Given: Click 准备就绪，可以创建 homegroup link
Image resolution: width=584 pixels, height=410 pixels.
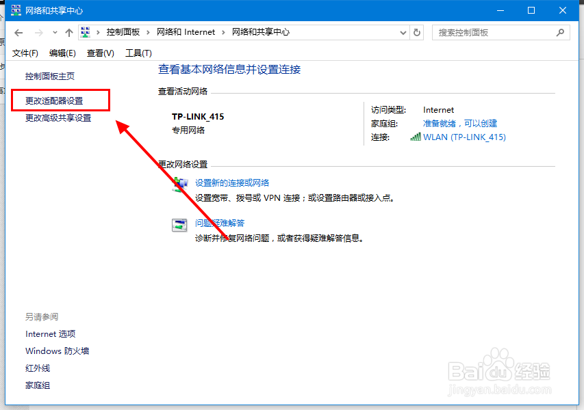Looking at the screenshot, I should click(x=460, y=124).
